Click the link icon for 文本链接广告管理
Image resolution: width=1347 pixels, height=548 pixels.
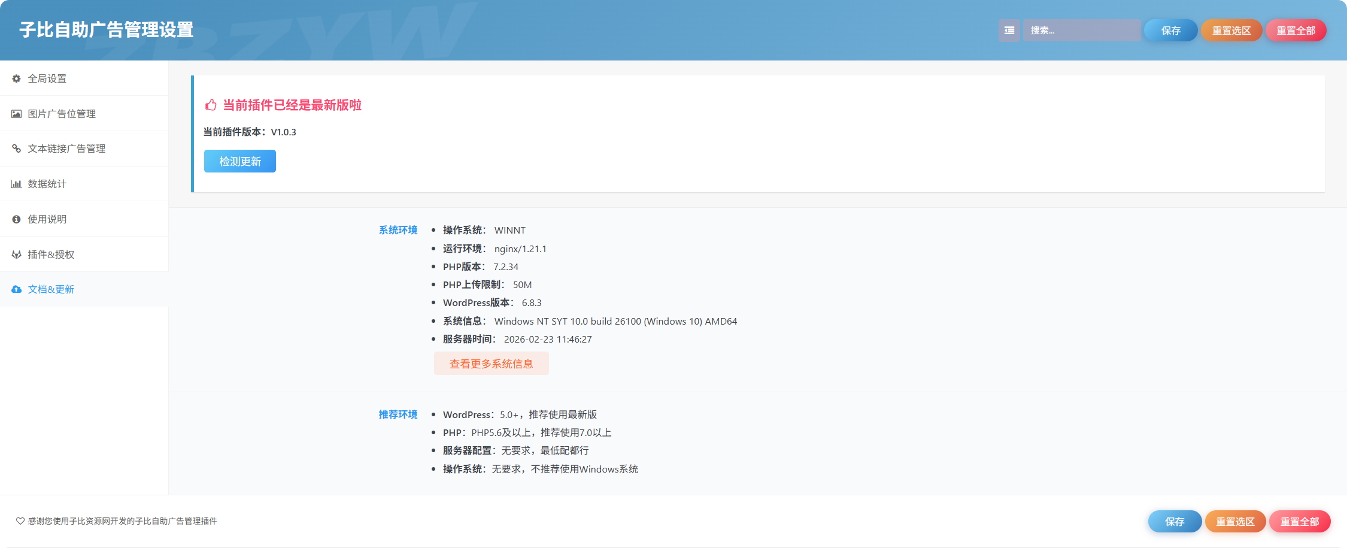[16, 149]
